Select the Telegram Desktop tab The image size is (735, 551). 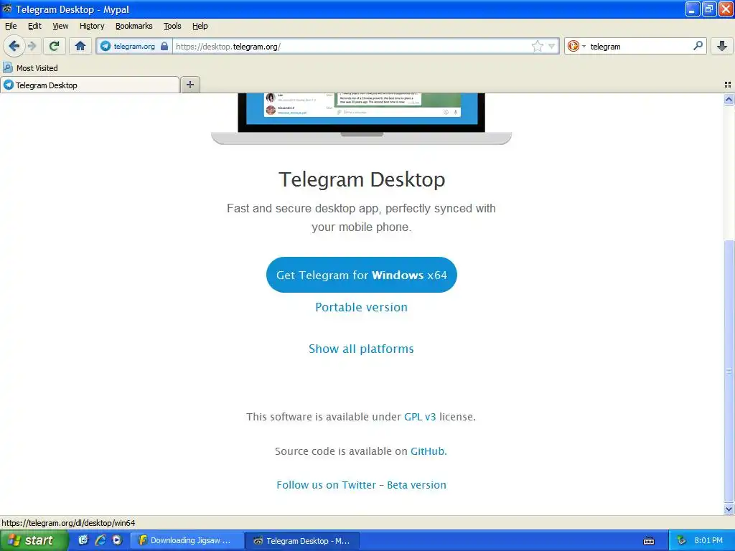(x=90, y=85)
